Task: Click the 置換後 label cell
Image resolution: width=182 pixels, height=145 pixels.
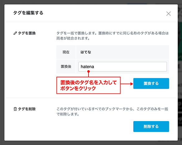Action: (x=66, y=67)
